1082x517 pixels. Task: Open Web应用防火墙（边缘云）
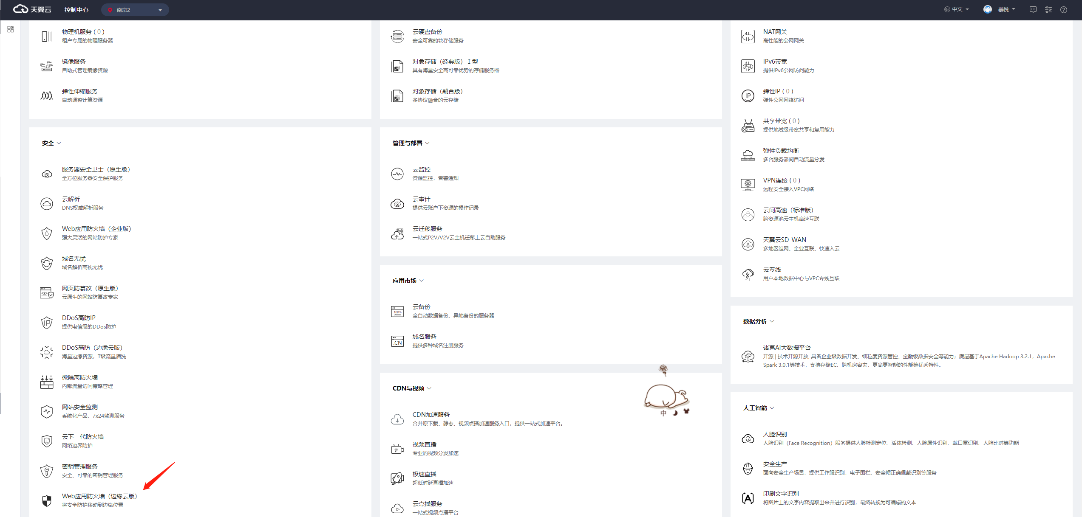click(99, 496)
